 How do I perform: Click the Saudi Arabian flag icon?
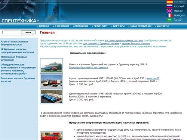tap(169, 20)
